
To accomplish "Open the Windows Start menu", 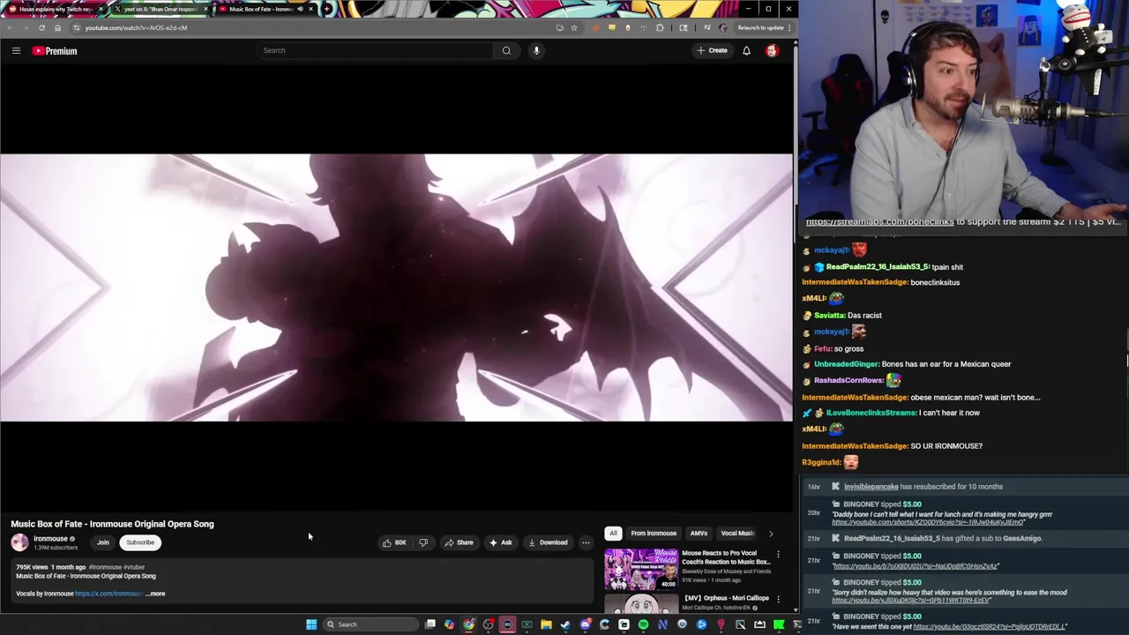I will (310, 624).
